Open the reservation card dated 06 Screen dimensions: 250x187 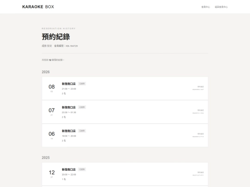pyautogui.click(x=125, y=135)
